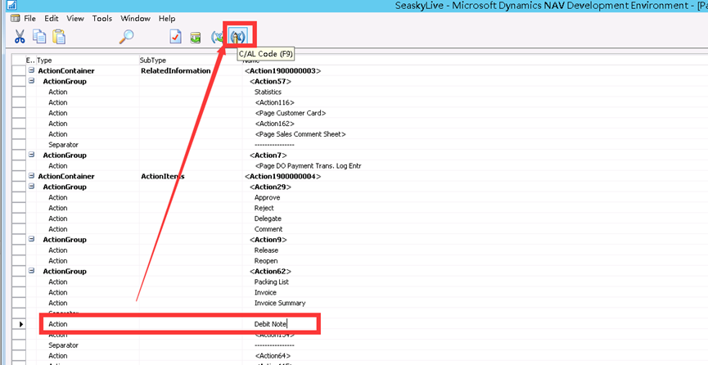This screenshot has width=708, height=365.
Task: Select the Invoice Summary action name
Action: tap(280, 303)
